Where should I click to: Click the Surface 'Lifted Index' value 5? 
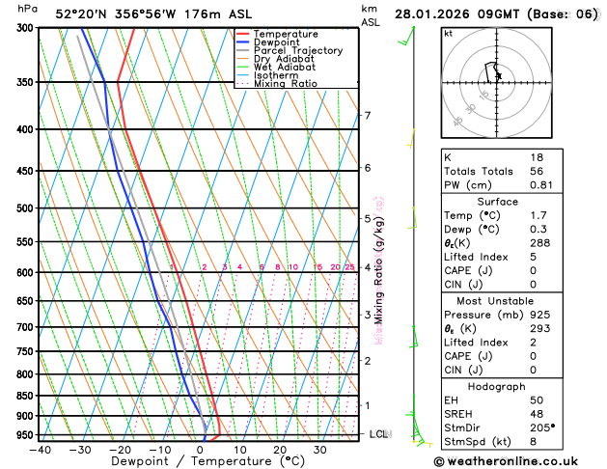point(533,257)
